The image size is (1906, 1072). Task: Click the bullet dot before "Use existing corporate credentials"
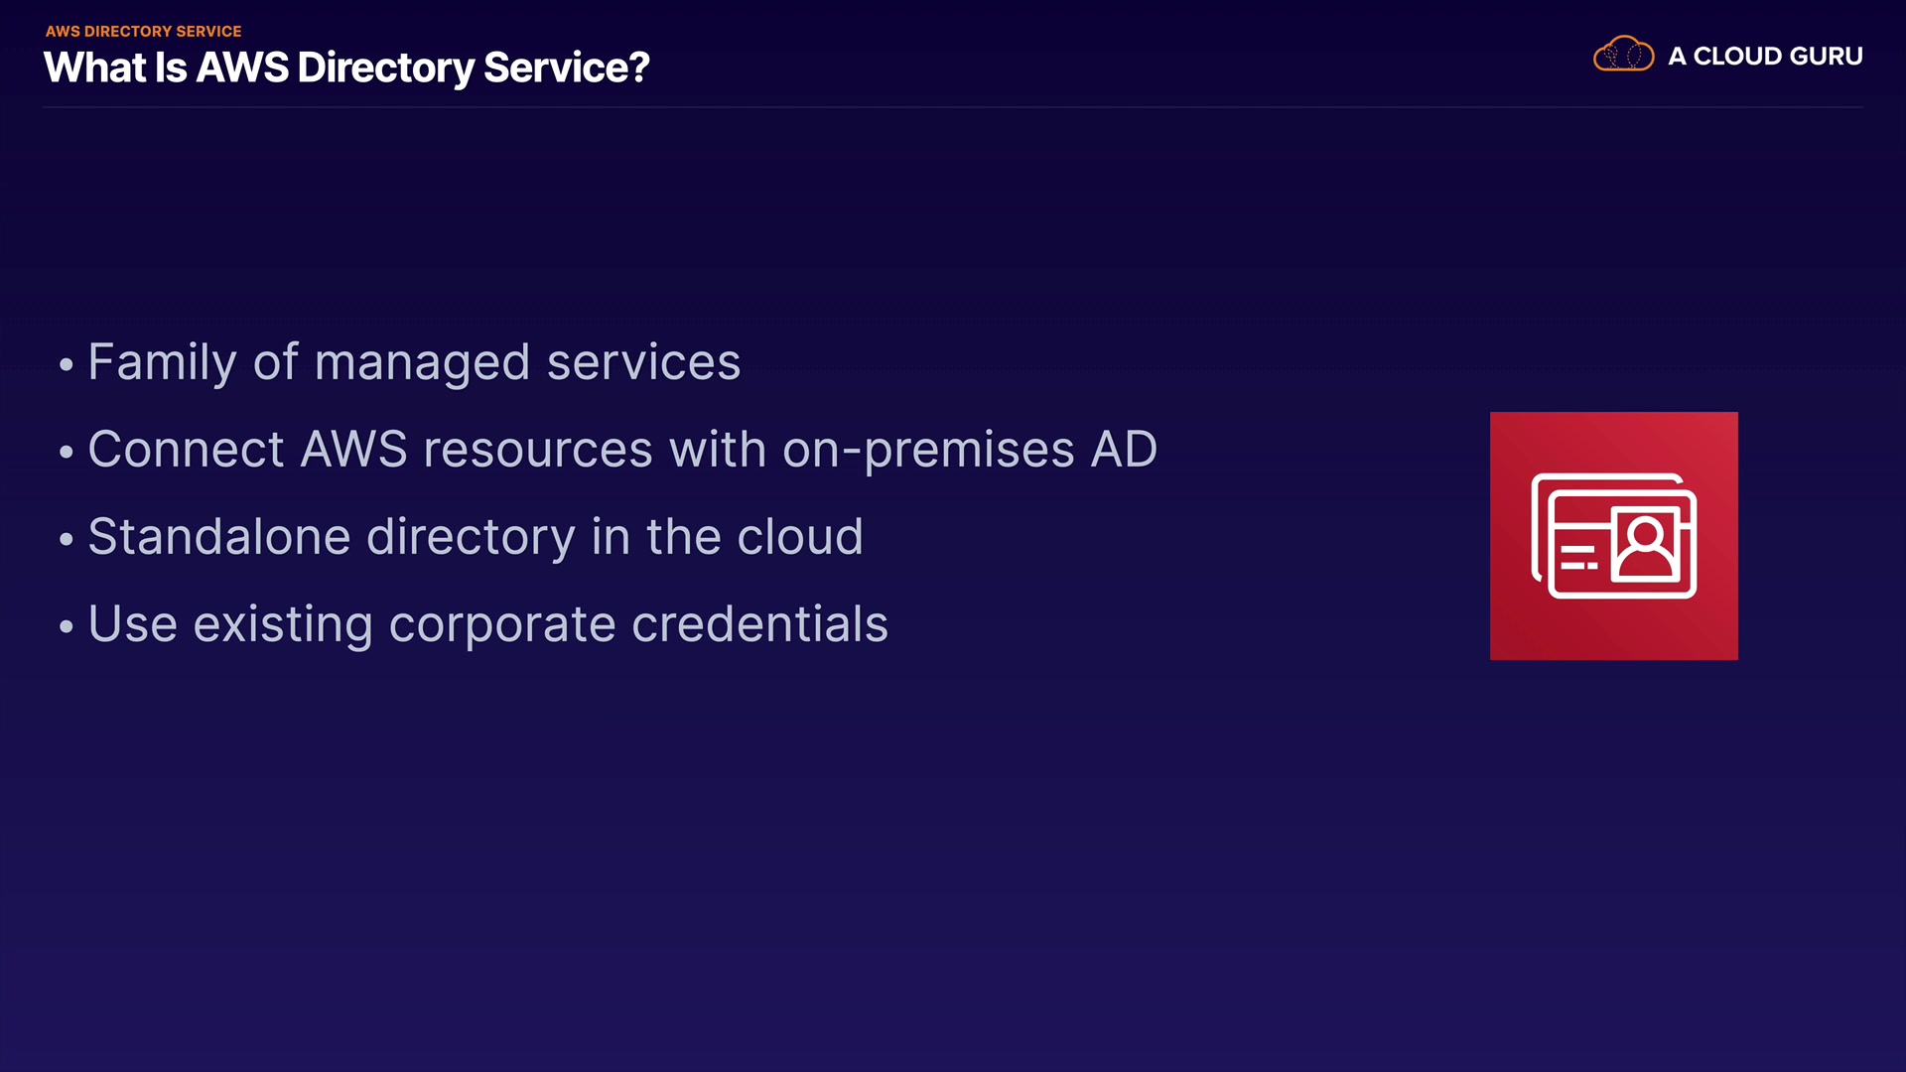[67, 626]
